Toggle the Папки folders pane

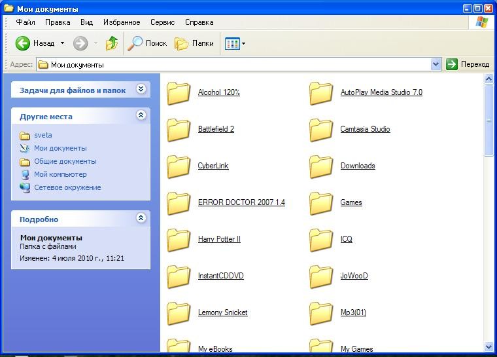pos(194,43)
